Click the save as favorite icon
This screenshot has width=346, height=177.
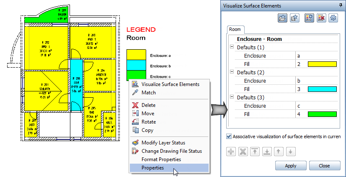[x=294, y=18]
